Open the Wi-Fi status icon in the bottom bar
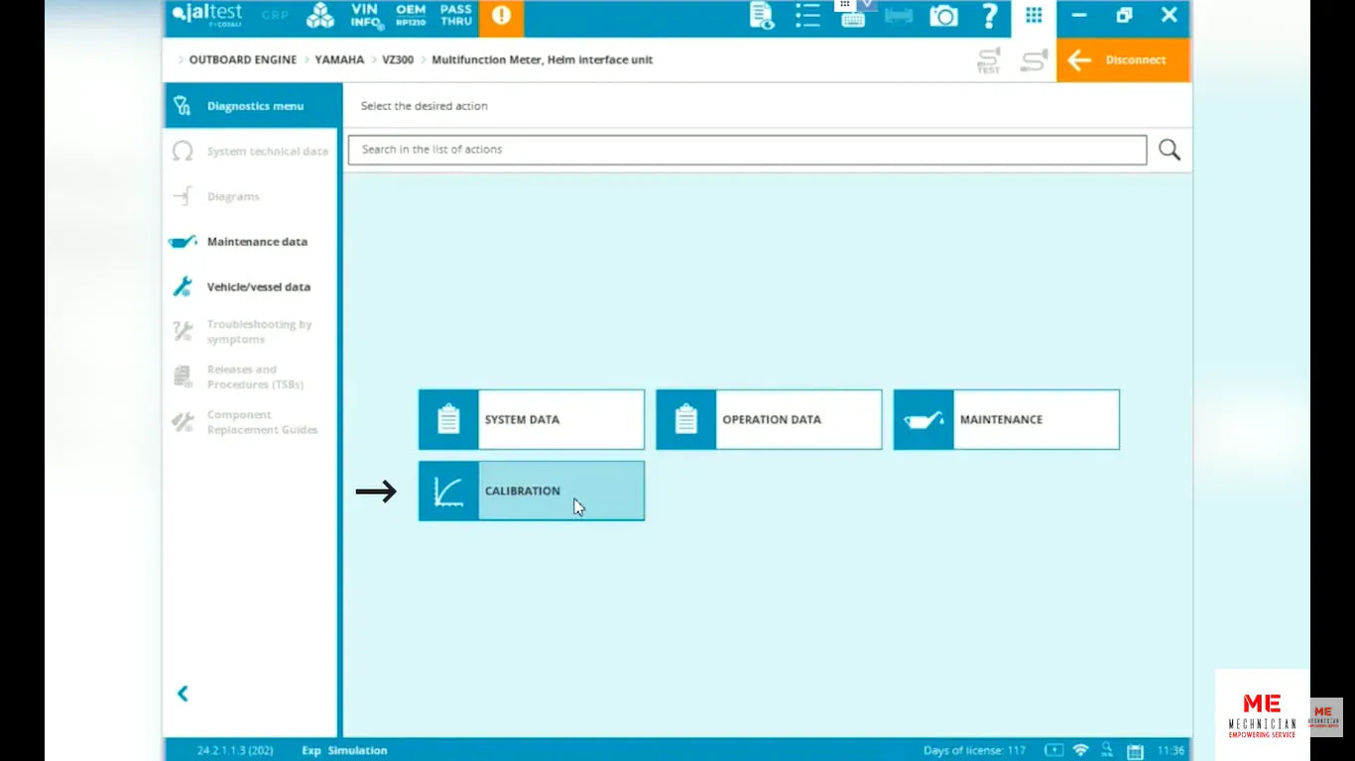Viewport: 1355px width, 761px height. (1080, 750)
